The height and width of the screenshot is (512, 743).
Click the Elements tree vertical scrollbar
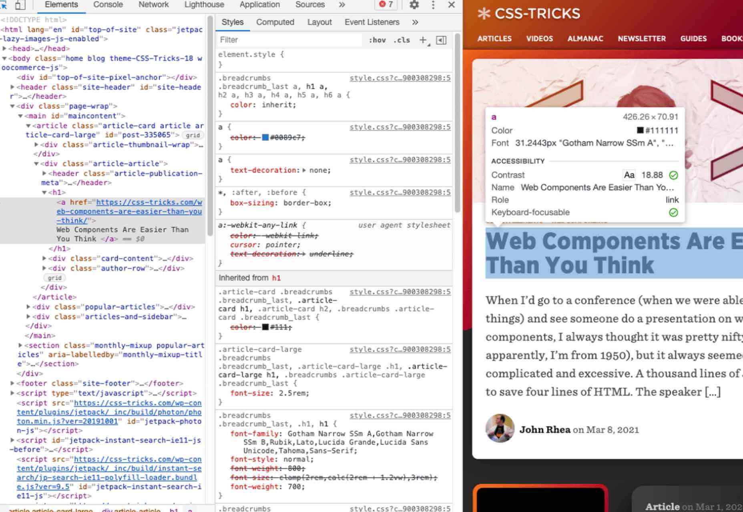(x=210, y=126)
